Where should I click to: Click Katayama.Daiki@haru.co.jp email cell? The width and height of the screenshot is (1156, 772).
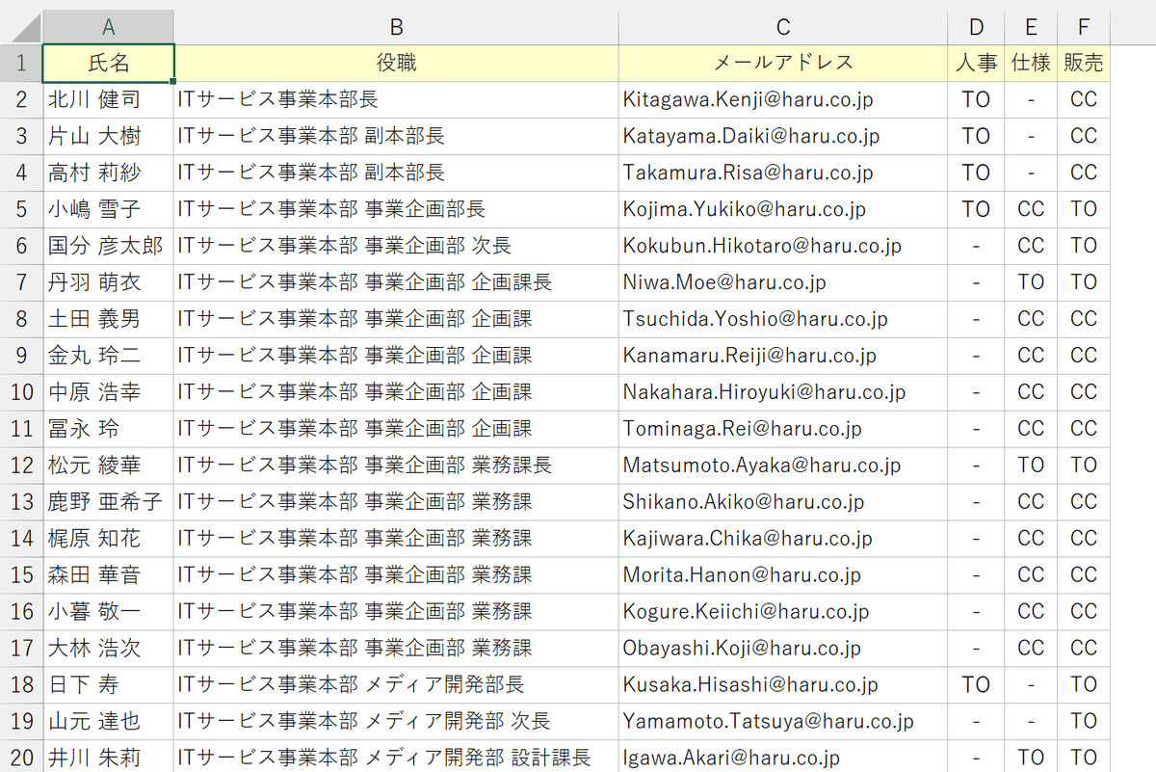coord(783,136)
